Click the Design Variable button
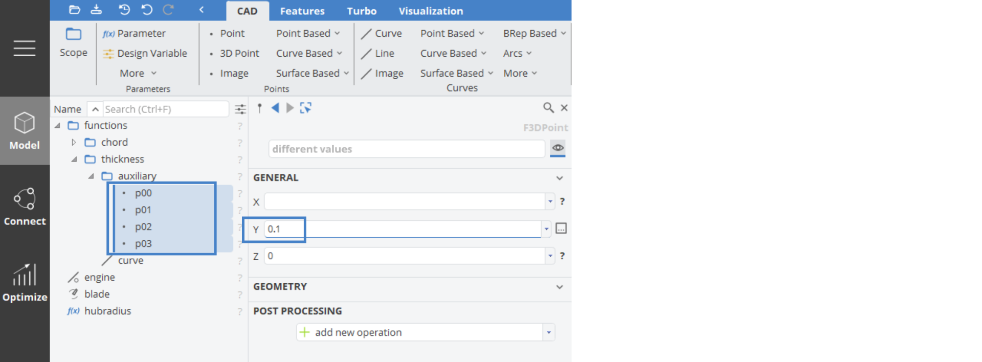The image size is (982, 362). (x=145, y=53)
